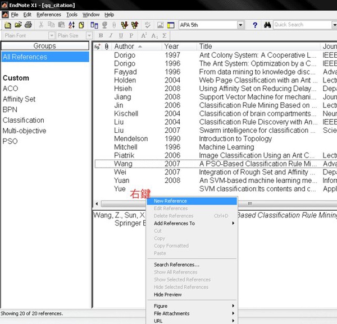Choose Search References in context menu

(192, 265)
